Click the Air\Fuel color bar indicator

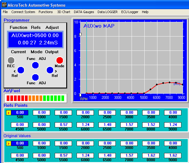[36, 98]
